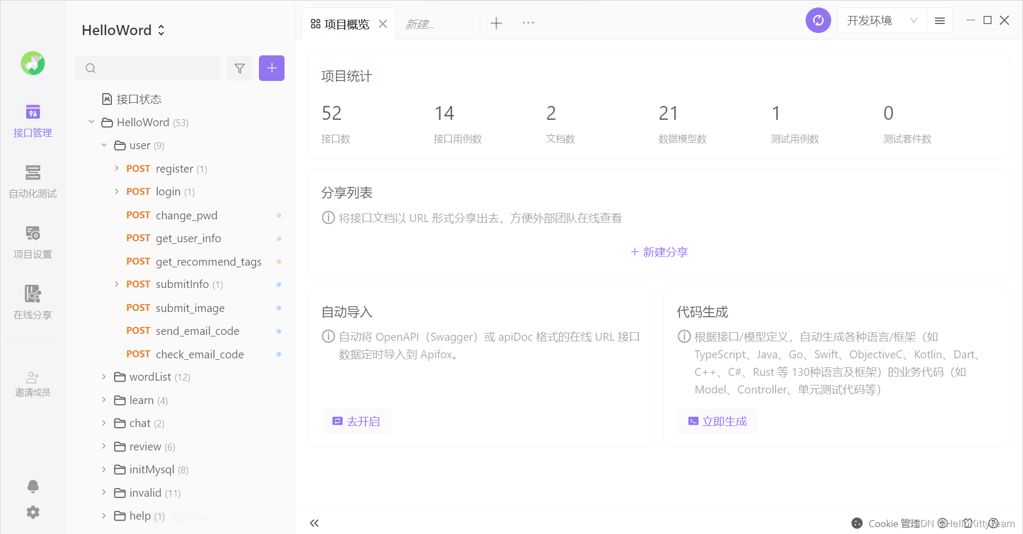Click the wordList folder icon
Image resolution: width=1023 pixels, height=534 pixels.
[120, 377]
